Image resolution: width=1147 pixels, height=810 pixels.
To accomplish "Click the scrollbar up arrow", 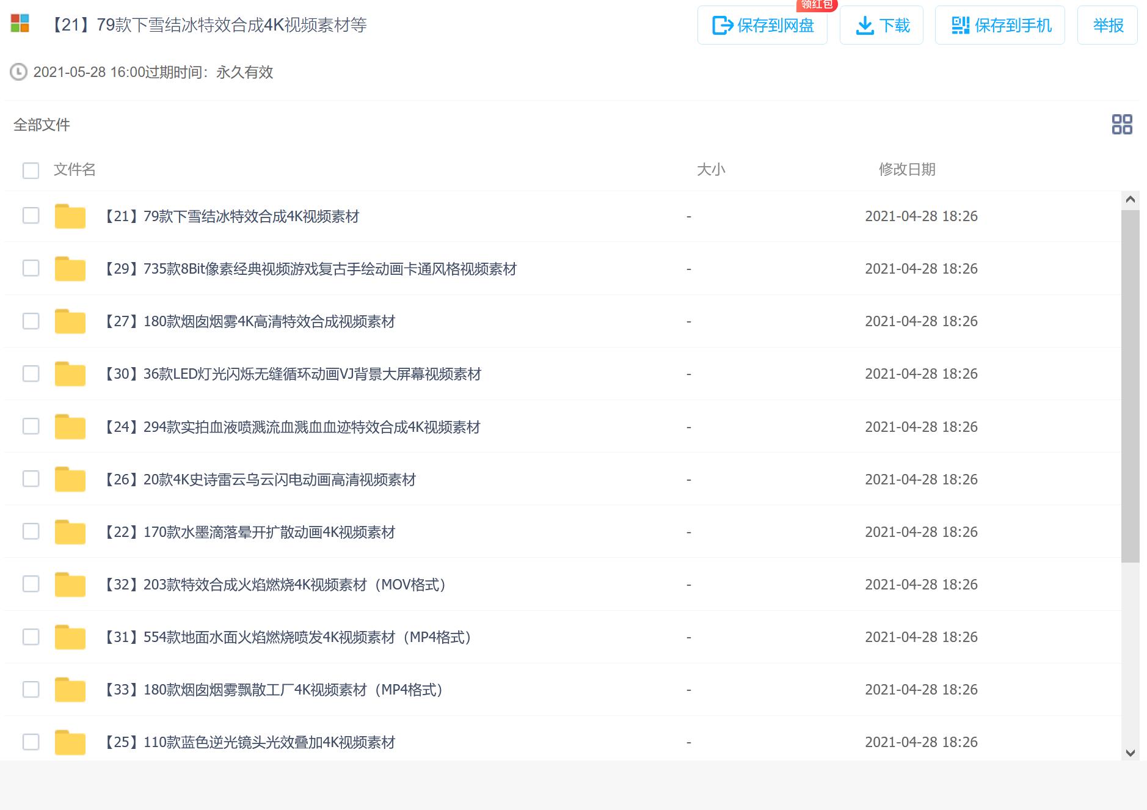I will pyautogui.click(x=1131, y=200).
